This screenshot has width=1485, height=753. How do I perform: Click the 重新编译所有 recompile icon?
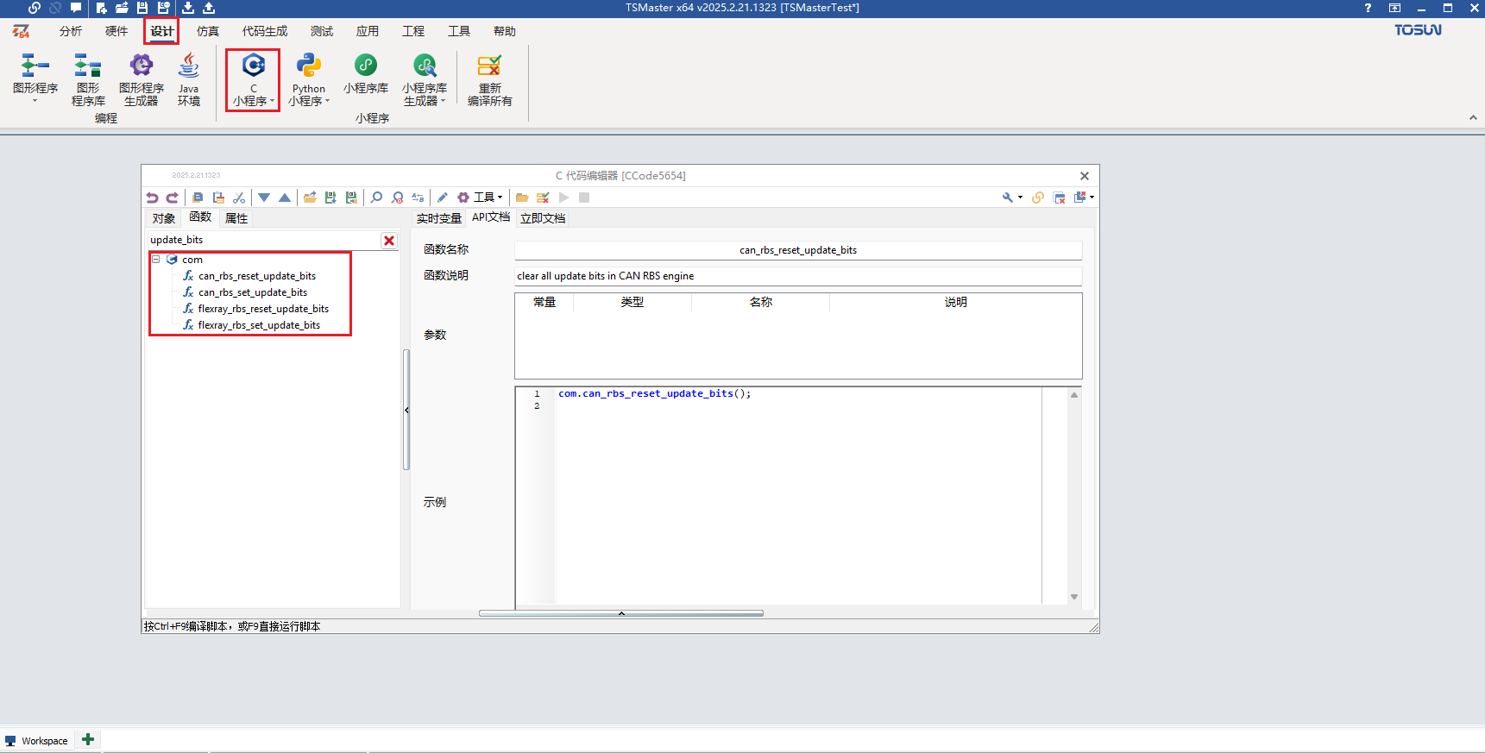(x=489, y=79)
